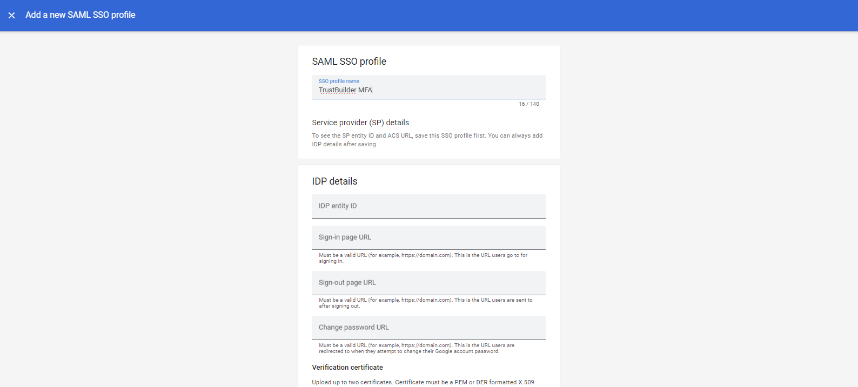Image resolution: width=858 pixels, height=387 pixels.
Task: Click the helper text under Sign-out page URL
Action: click(425, 303)
